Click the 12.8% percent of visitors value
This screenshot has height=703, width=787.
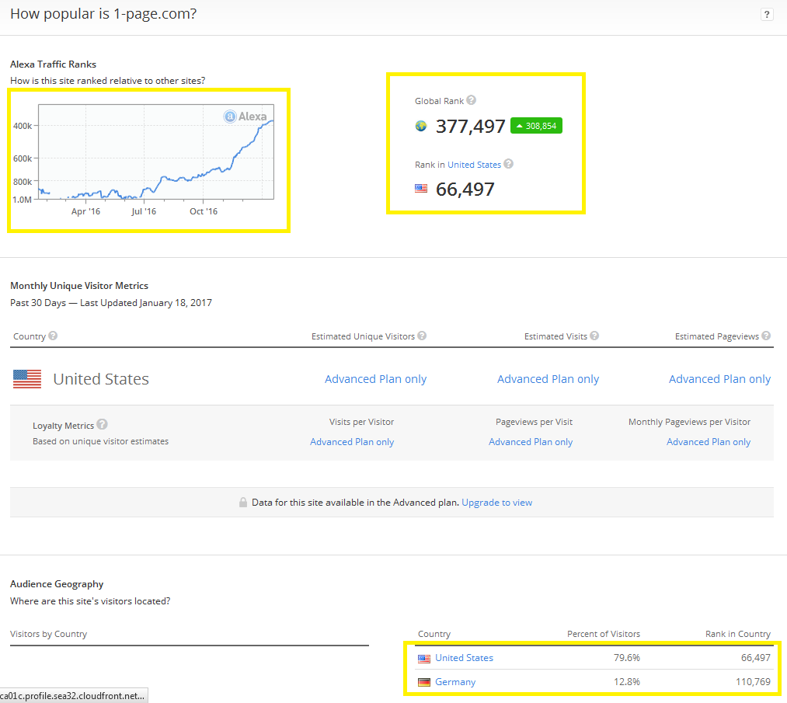[x=627, y=682]
